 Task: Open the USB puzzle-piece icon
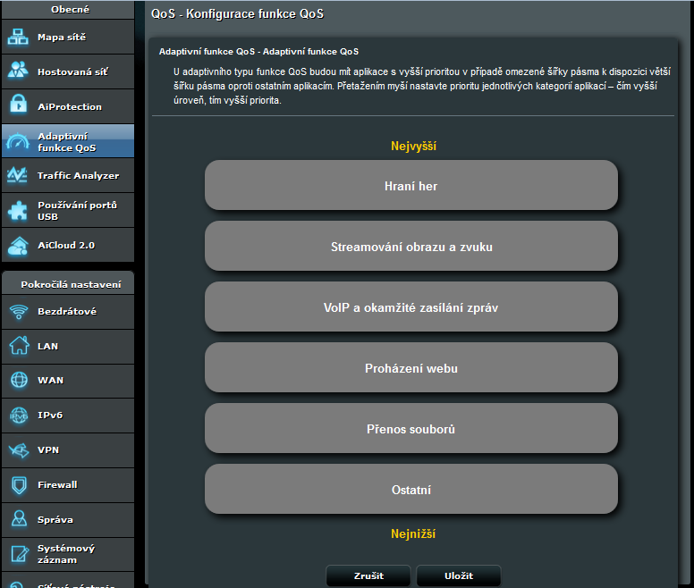(x=19, y=210)
